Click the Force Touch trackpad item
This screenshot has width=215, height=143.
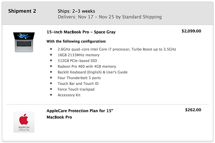(x=76, y=89)
